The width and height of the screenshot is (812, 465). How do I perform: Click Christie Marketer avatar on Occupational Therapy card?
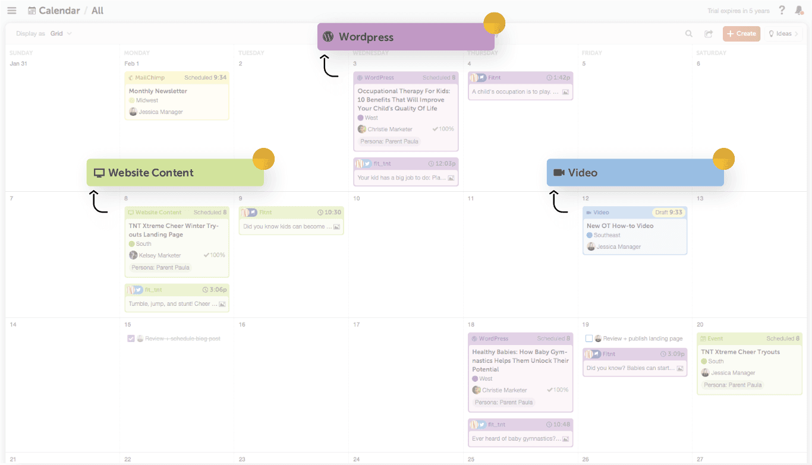[x=361, y=129]
